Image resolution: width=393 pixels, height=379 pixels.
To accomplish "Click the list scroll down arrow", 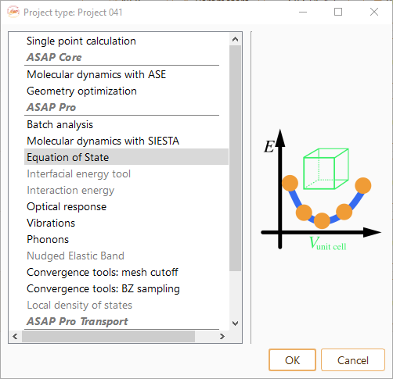I will click(235, 324).
